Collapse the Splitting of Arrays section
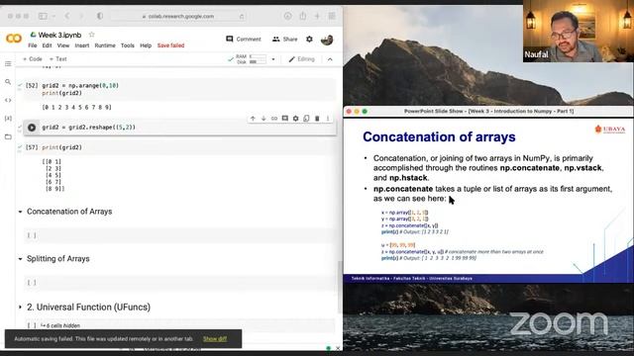634x356 pixels. 20,259
